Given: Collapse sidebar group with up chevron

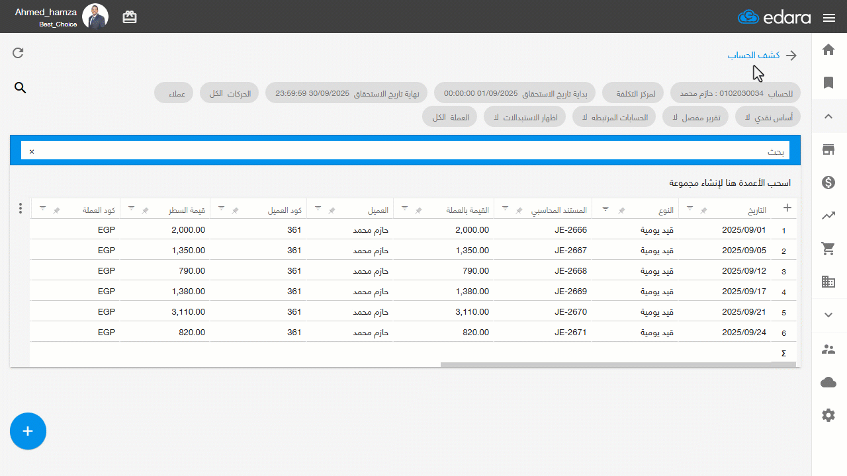Looking at the screenshot, I should point(828,116).
